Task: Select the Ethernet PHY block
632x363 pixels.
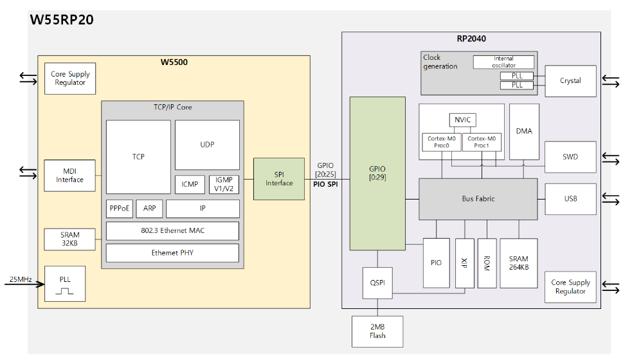Action: pos(172,253)
